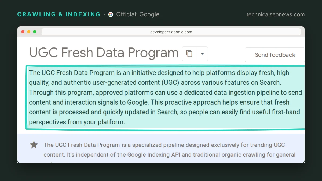Viewport: 322px width, 181px height.
Task: Click the red close window dot
Action: [x=23, y=32]
